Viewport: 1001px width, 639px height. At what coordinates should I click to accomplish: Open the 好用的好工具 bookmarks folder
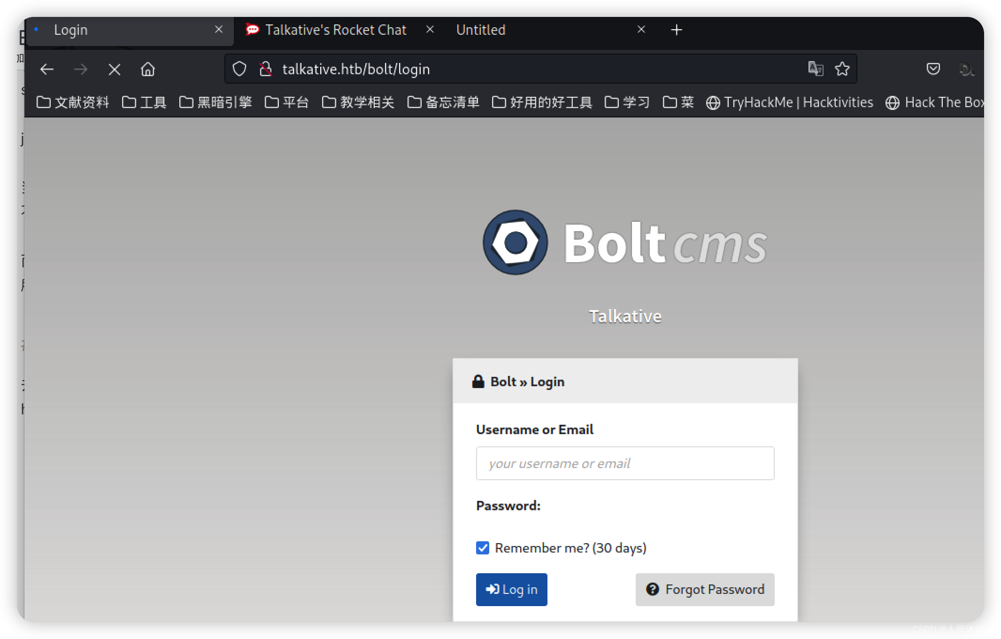542,102
